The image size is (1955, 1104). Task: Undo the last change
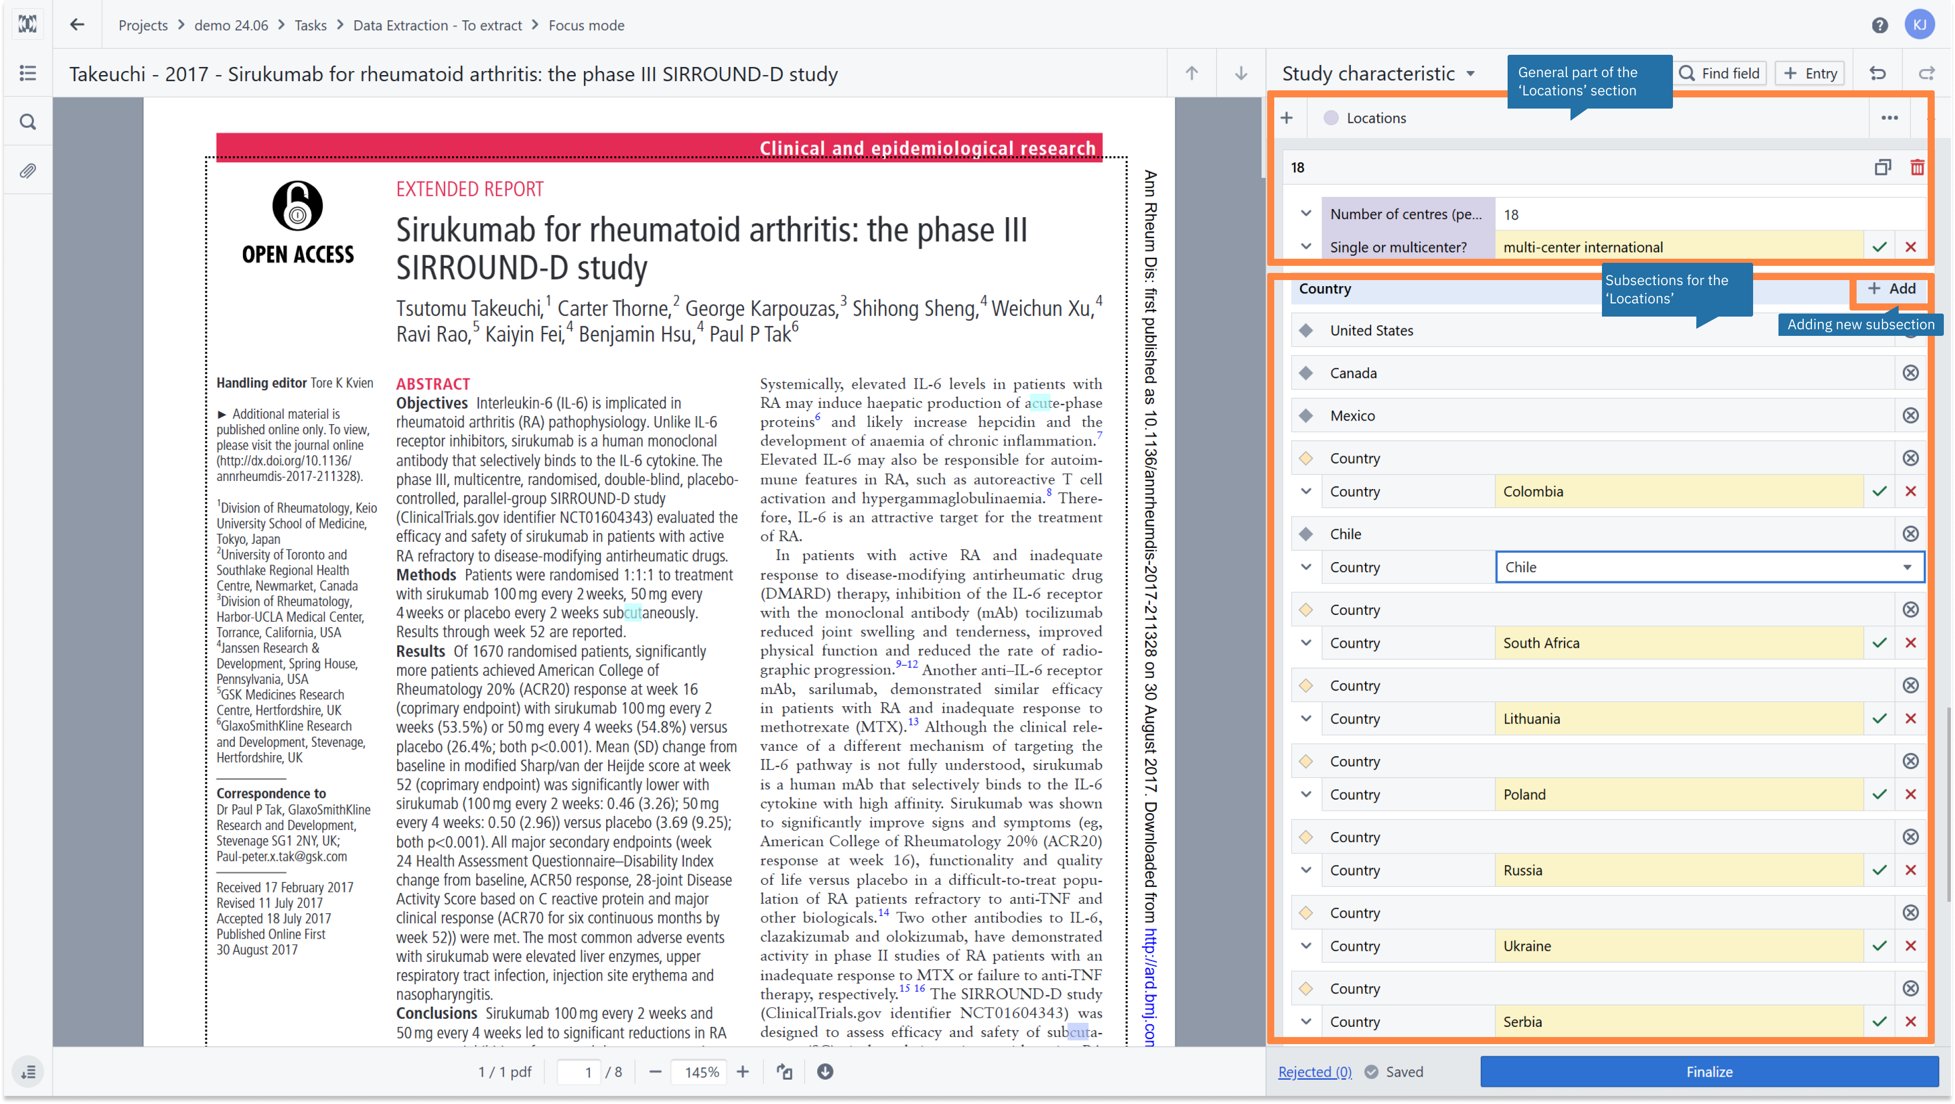tap(1877, 73)
